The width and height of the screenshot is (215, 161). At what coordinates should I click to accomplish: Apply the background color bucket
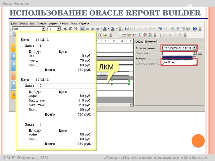(113, 29)
